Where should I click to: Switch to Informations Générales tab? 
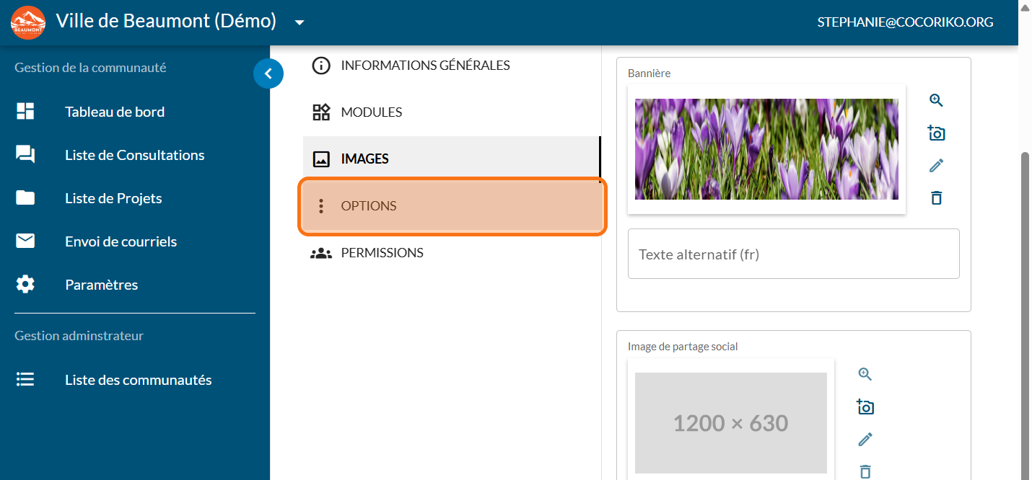click(x=425, y=66)
